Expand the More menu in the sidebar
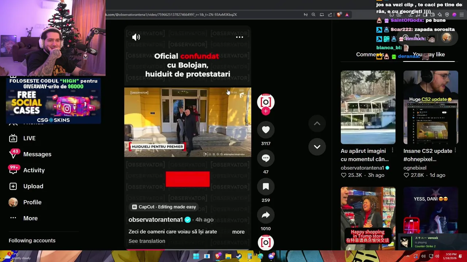The height and width of the screenshot is (262, 467). point(30,218)
